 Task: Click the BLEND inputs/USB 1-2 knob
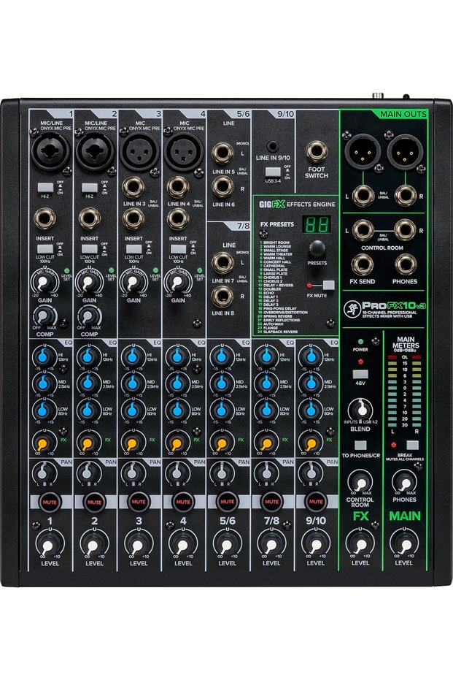(x=360, y=410)
